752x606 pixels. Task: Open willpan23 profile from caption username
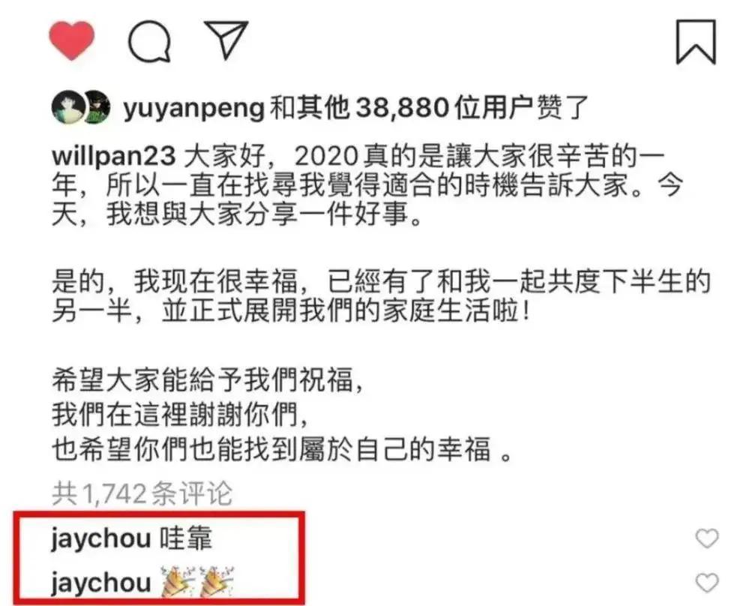coord(114,157)
